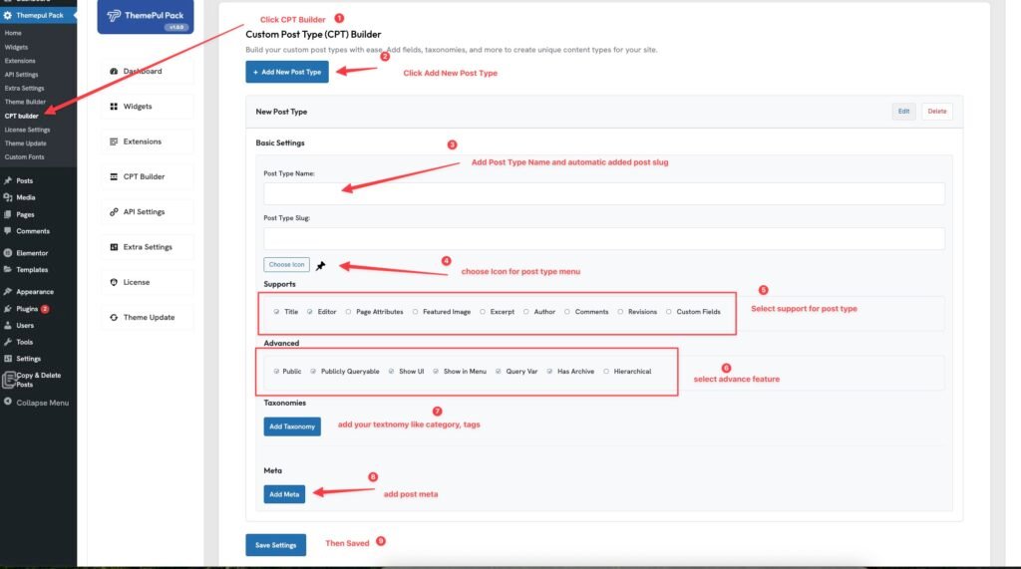
Task: Open the Choose Icon picker
Action: (x=286, y=265)
